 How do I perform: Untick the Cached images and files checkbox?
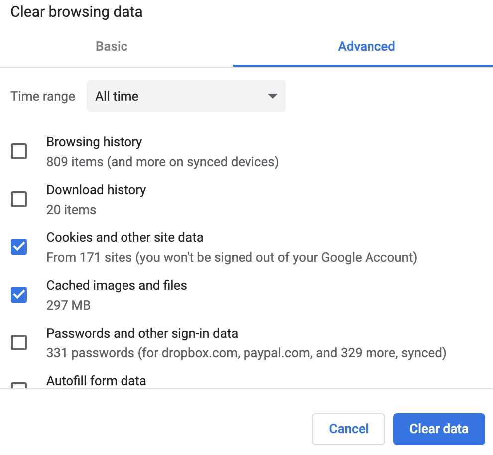(19, 295)
